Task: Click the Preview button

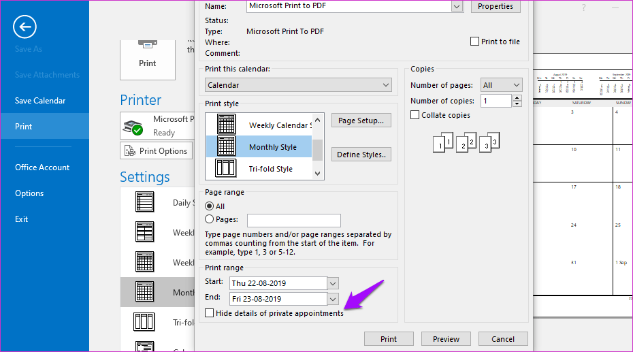Action: pyautogui.click(x=446, y=339)
